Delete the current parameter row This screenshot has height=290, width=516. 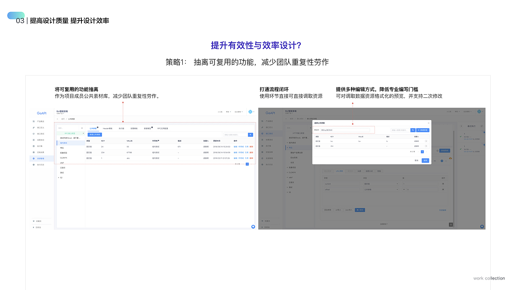pyautogui.click(x=443, y=184)
